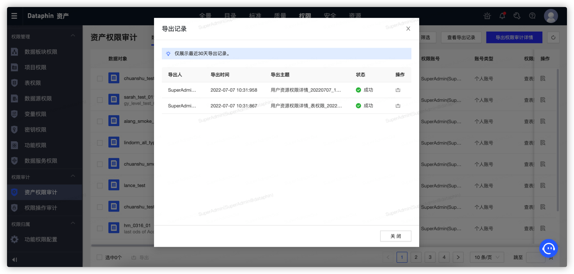Open the 10 条/页 page size dropdown
The height and width of the screenshot is (274, 574).
pos(486,257)
